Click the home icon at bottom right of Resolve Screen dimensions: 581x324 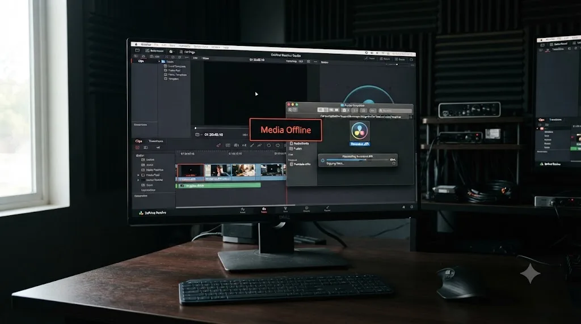point(404,207)
